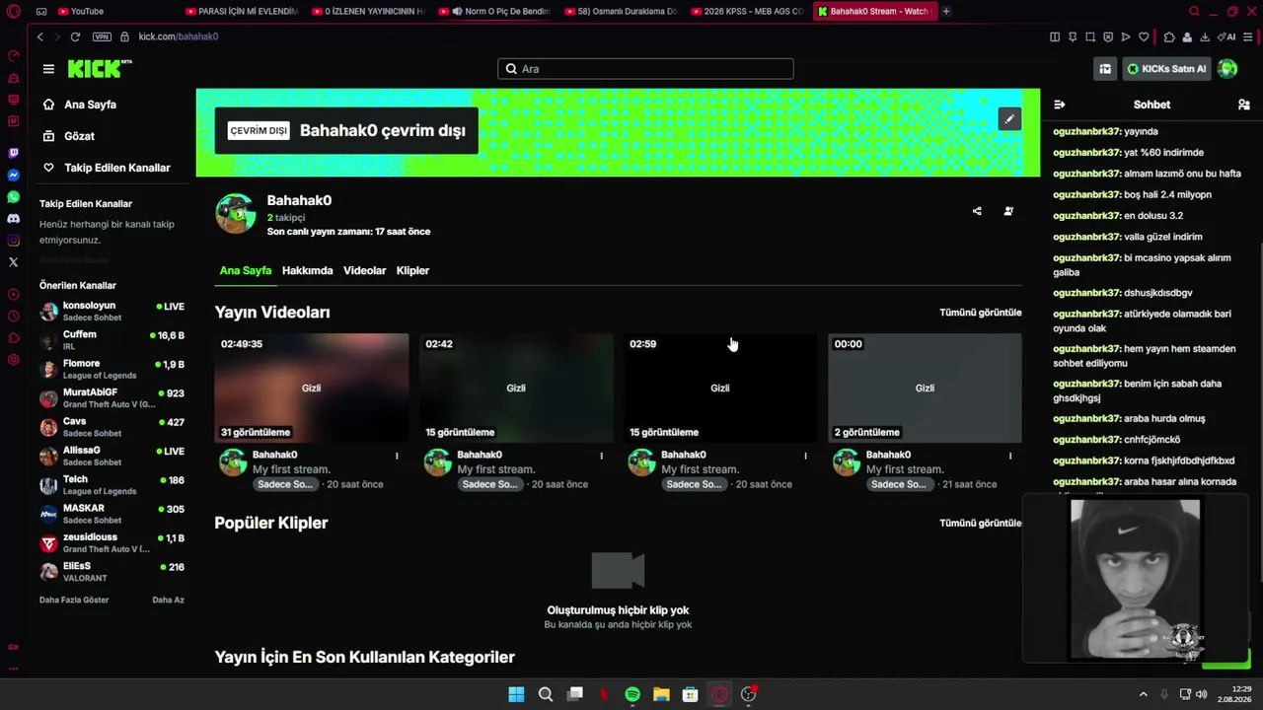Click the Kick logo
Viewport: 1263px width, 710px height.
click(x=99, y=68)
